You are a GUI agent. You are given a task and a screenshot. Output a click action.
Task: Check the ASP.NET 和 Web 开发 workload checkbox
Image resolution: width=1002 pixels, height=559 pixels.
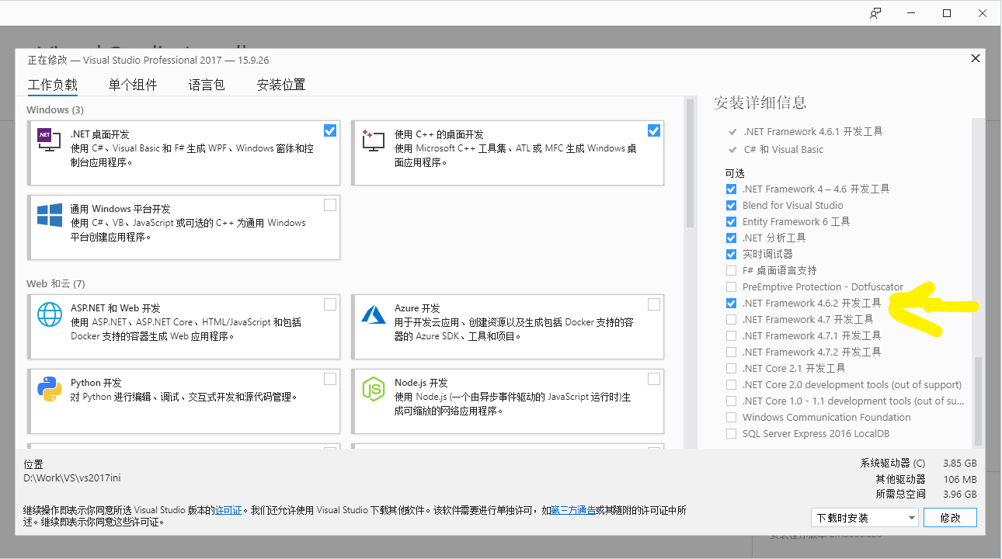[x=330, y=304]
